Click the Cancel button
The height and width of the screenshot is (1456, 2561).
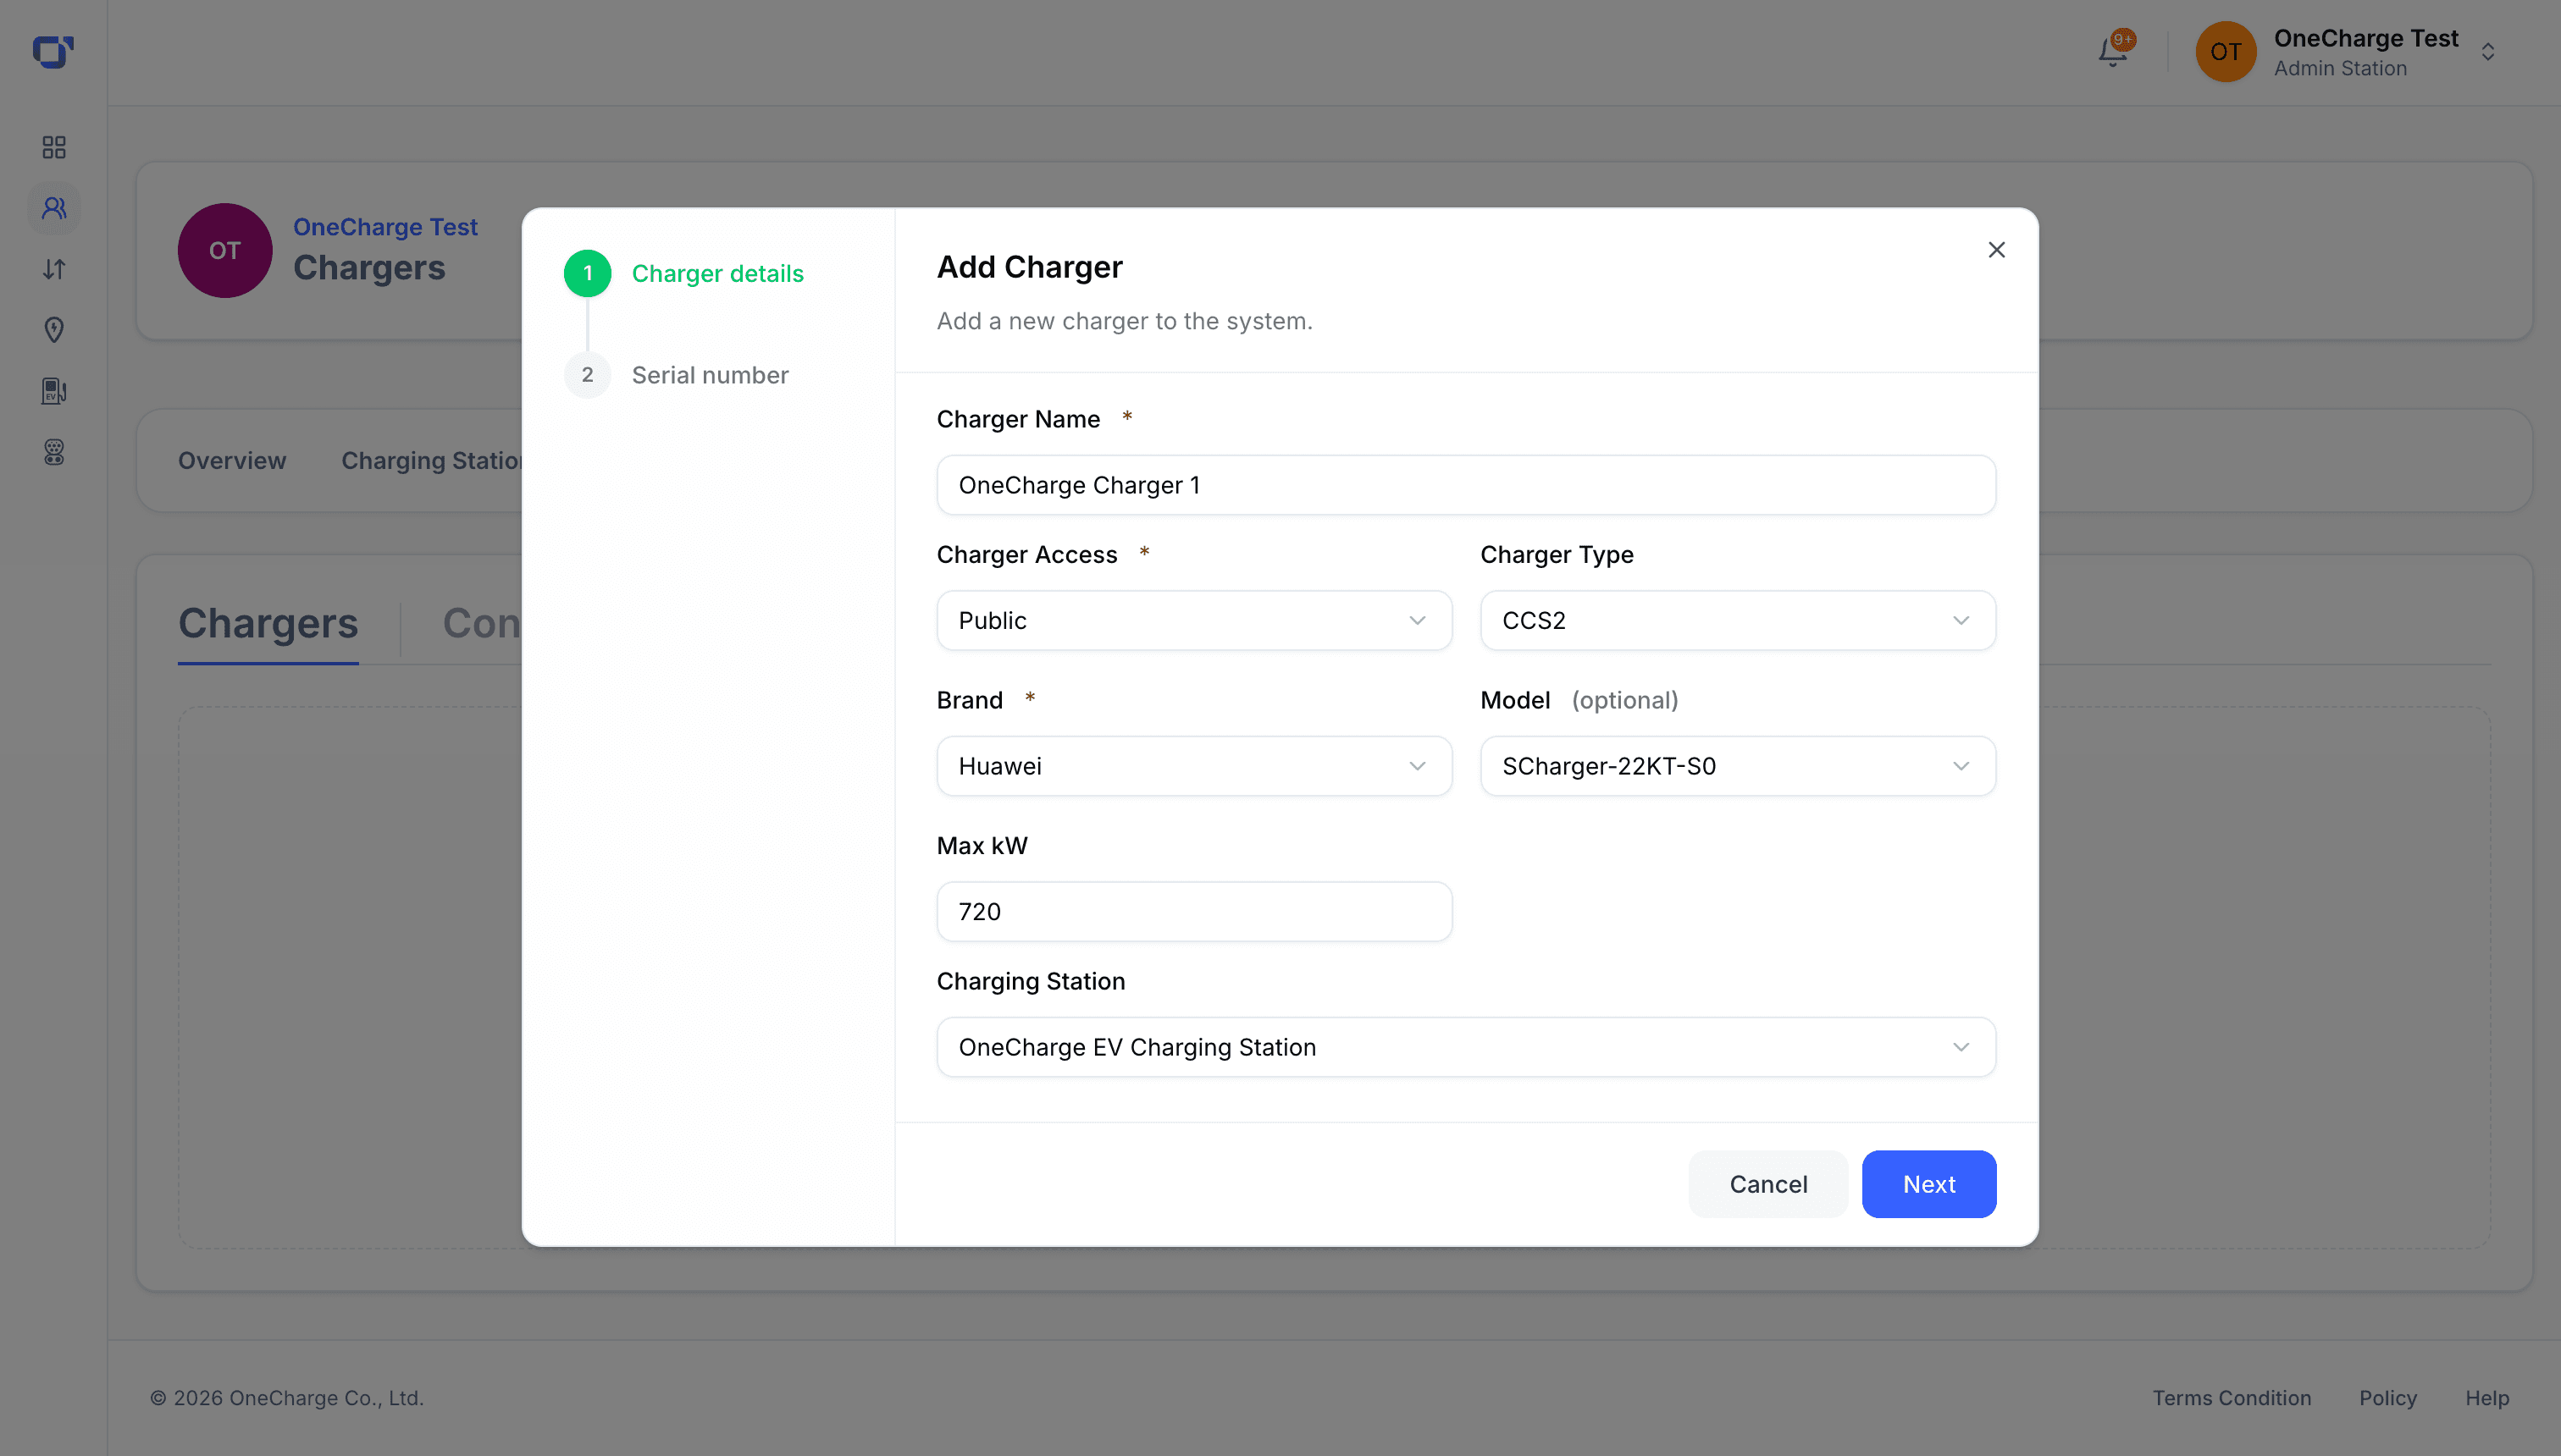pos(1767,1184)
